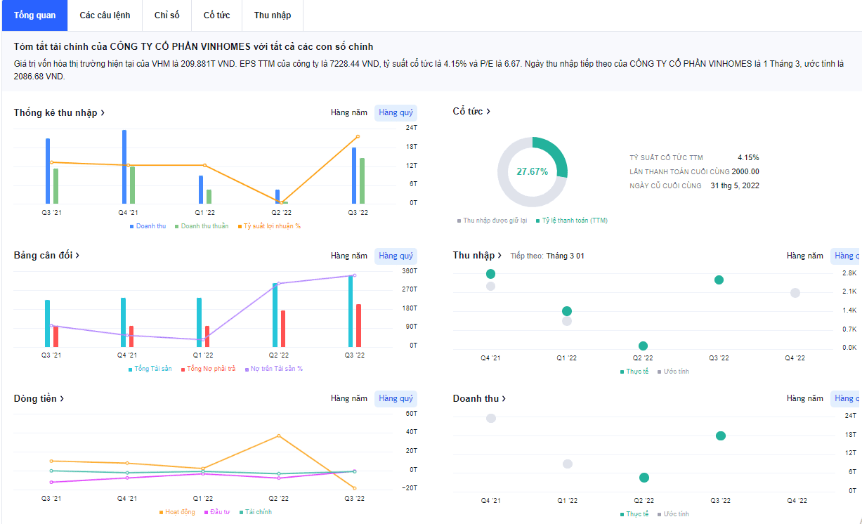The width and height of the screenshot is (862, 524).
Task: Select Hàng quý for Bảng cân đối
Action: click(396, 256)
